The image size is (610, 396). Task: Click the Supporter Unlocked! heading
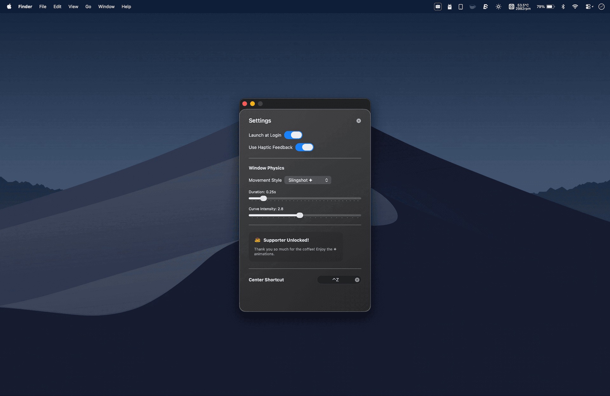coord(286,240)
